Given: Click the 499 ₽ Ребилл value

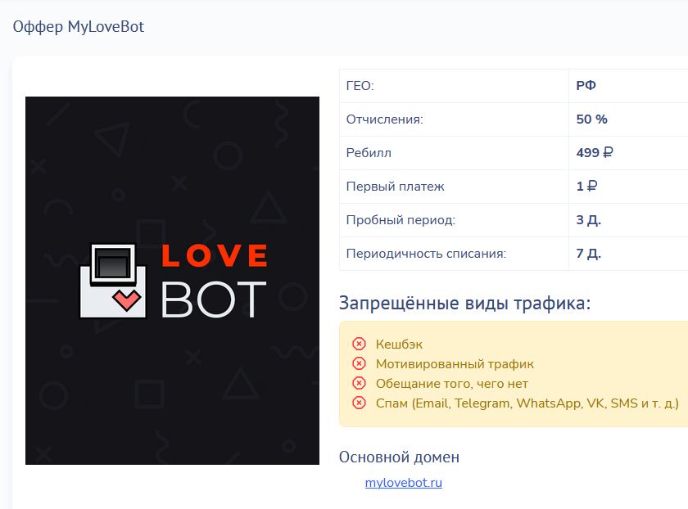Looking at the screenshot, I should pos(595,153).
